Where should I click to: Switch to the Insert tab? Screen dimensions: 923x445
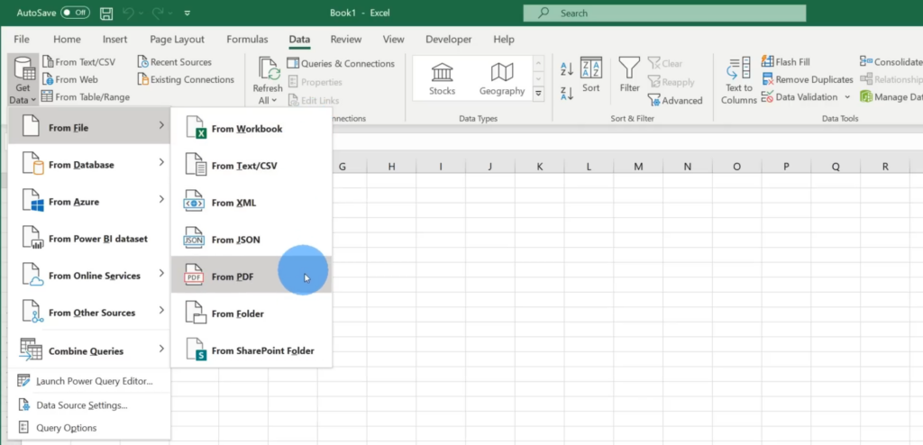114,40
